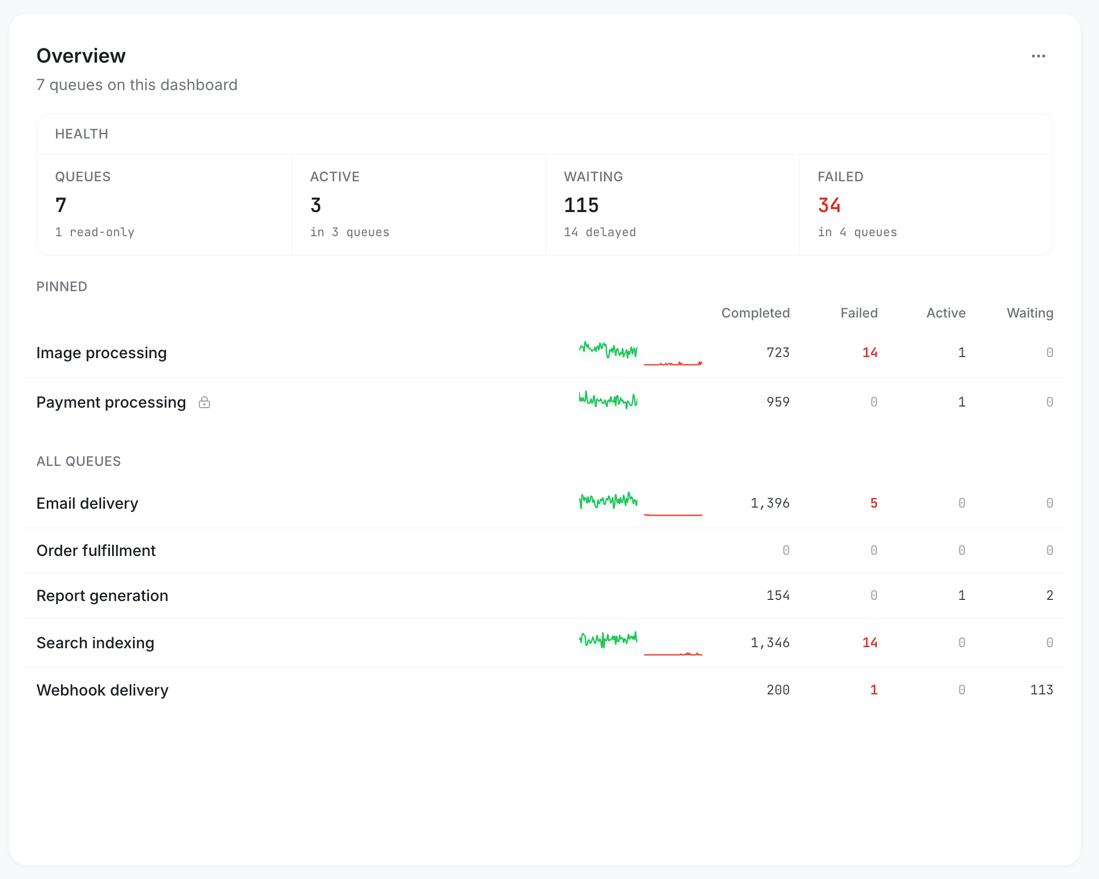Click completed count 200 for Webhook delivery
Viewport: 1099px width, 879px height.
(778, 690)
